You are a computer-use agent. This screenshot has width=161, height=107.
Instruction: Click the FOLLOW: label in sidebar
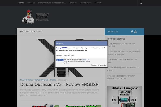[113, 32]
